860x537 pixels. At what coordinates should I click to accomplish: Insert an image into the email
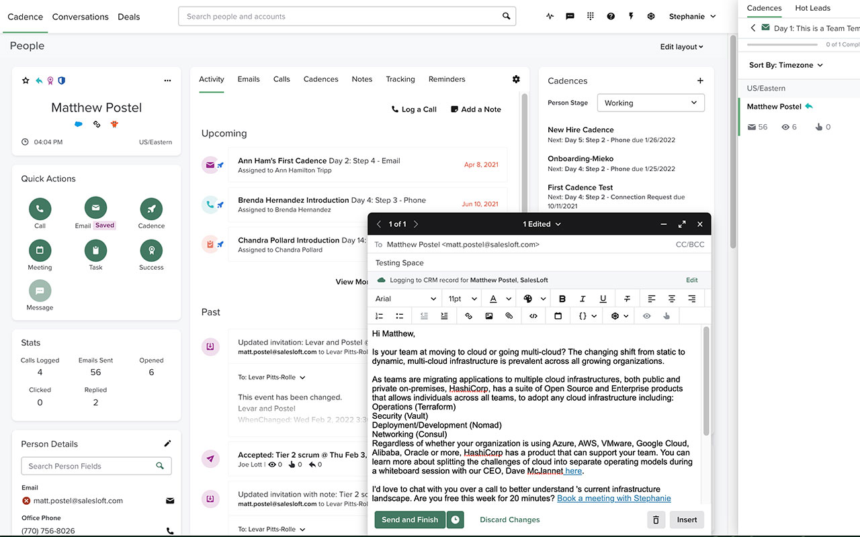coord(489,316)
